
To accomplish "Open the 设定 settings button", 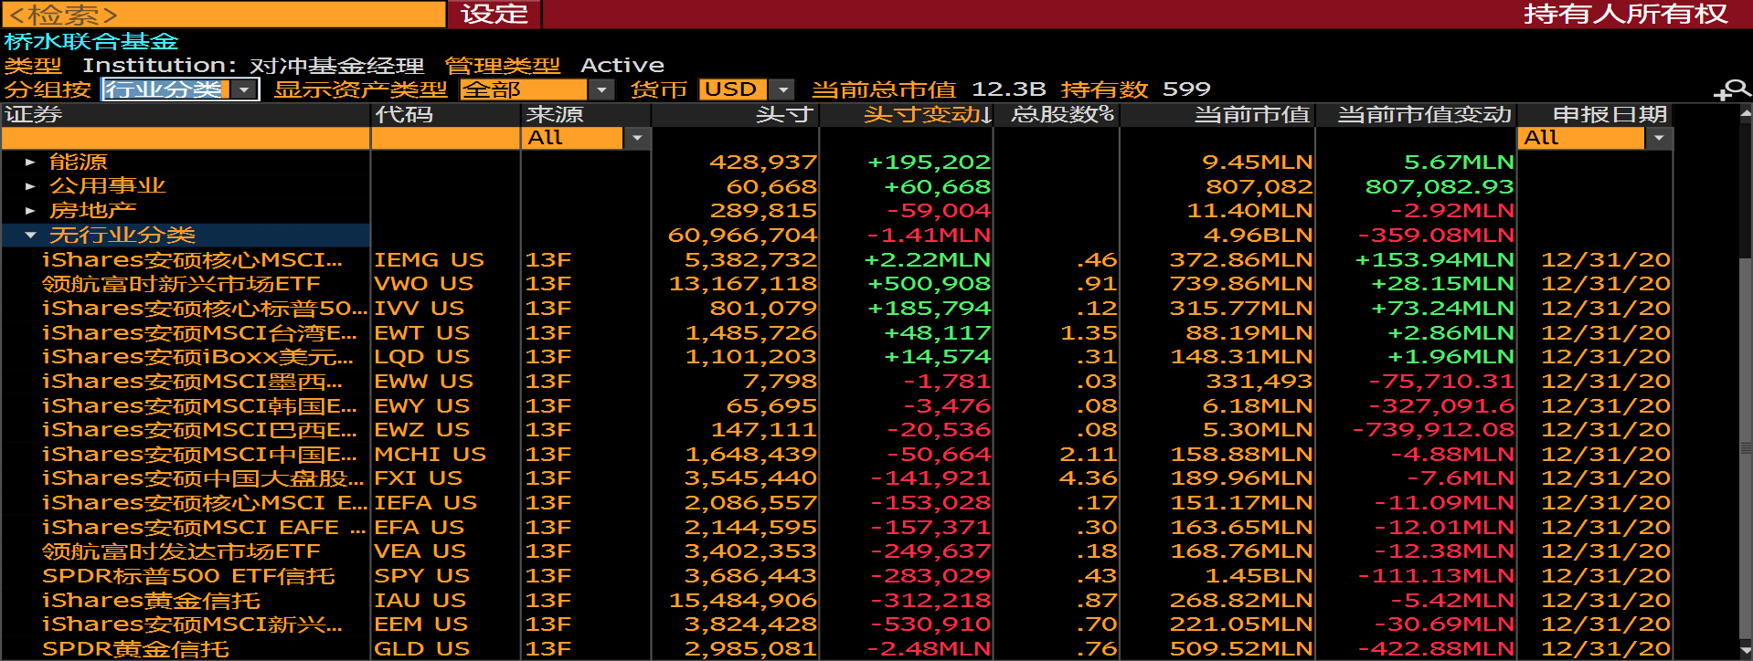I will point(494,15).
